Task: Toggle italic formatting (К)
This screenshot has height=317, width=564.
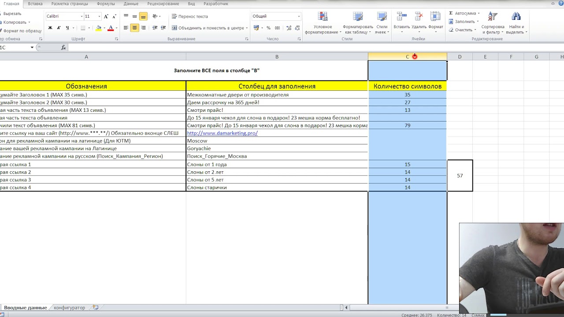Action: click(x=59, y=28)
